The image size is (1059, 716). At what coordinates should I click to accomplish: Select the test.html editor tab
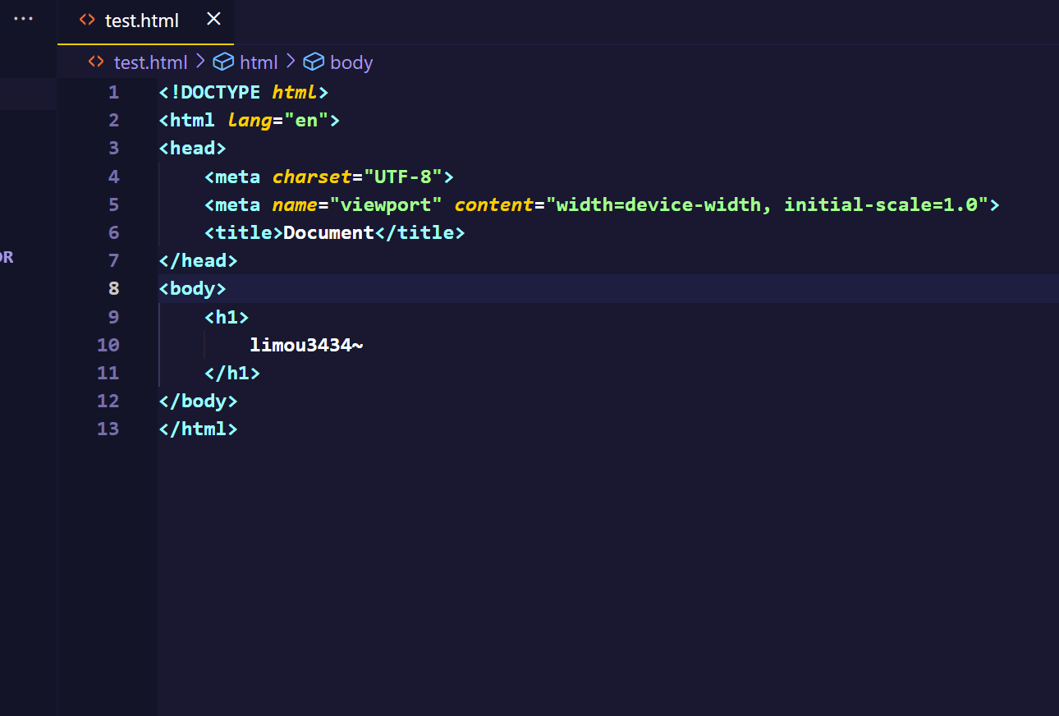click(141, 21)
